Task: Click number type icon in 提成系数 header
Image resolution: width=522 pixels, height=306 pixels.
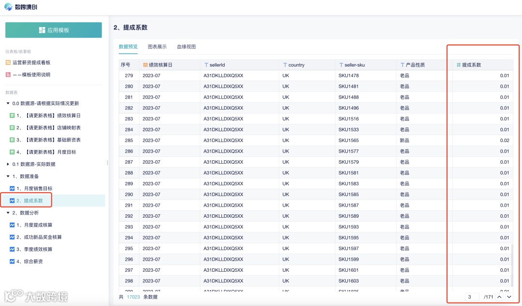Action: coord(458,65)
